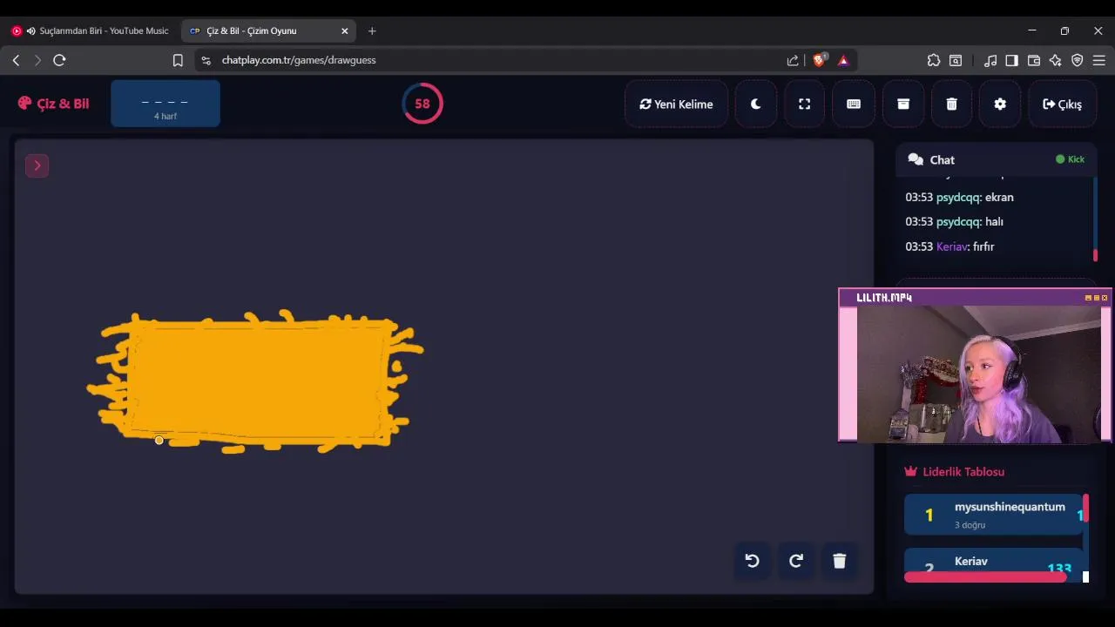Screen dimensions: 1115x627
Task: Open Liderlik Tablosu heading
Action: [x=955, y=471]
